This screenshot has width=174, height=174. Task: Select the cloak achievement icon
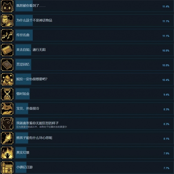point(7,109)
